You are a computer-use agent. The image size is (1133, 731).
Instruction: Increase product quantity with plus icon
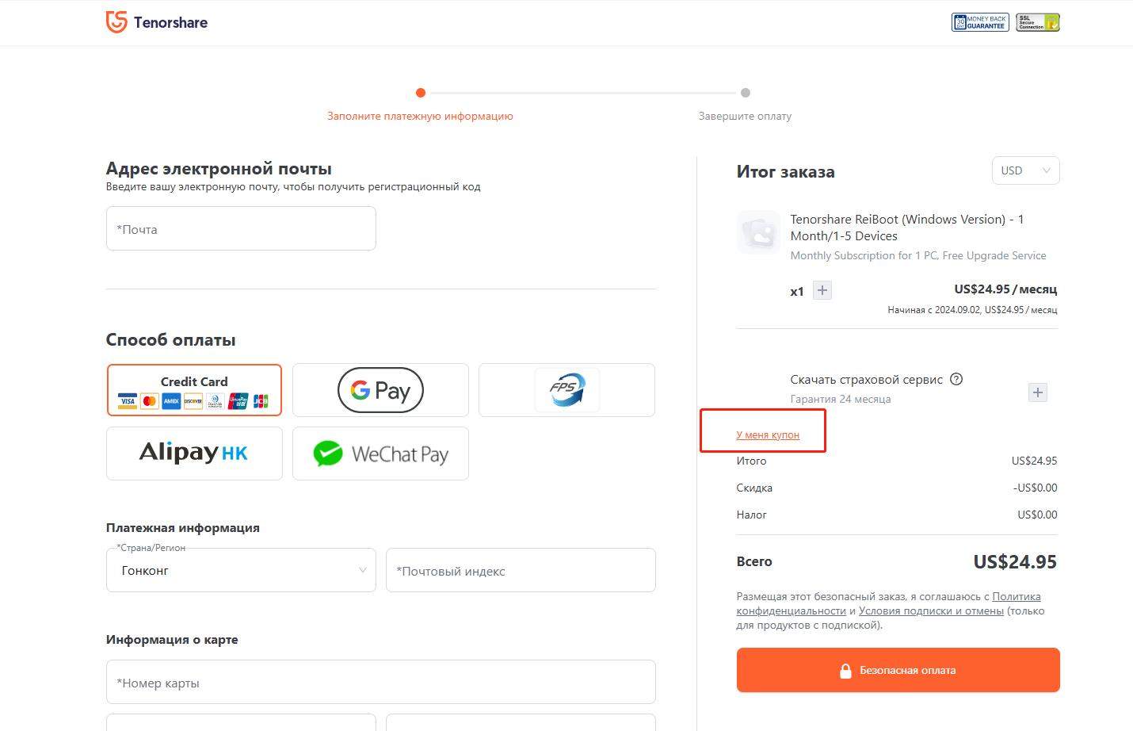[x=822, y=290]
